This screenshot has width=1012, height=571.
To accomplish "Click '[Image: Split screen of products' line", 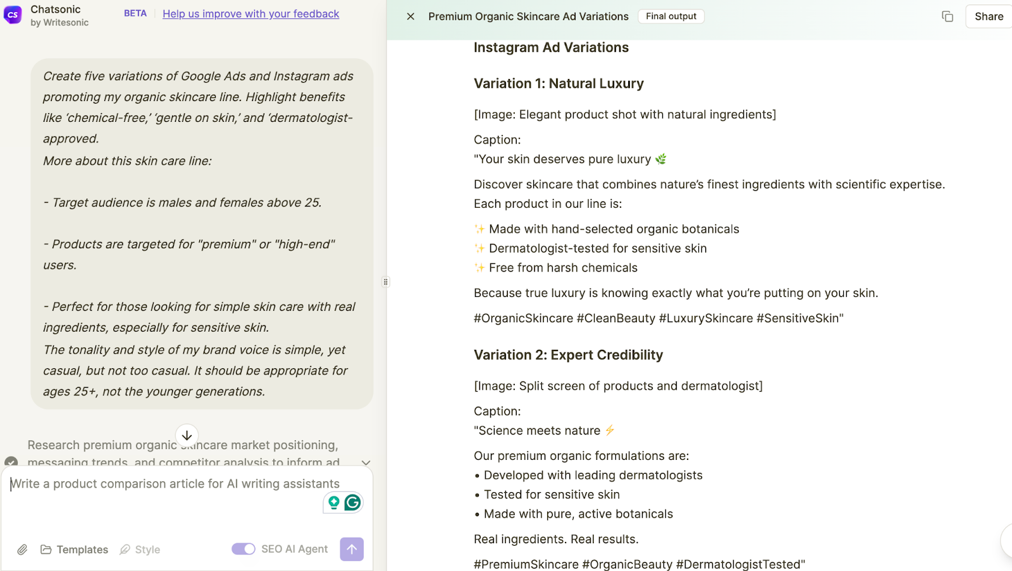I will [618, 386].
